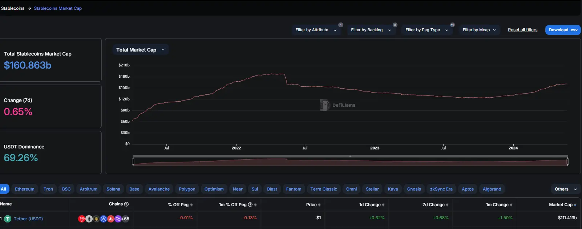Select the Arbitrum chain tab
Screen dimensions: 582x229
coord(89,189)
